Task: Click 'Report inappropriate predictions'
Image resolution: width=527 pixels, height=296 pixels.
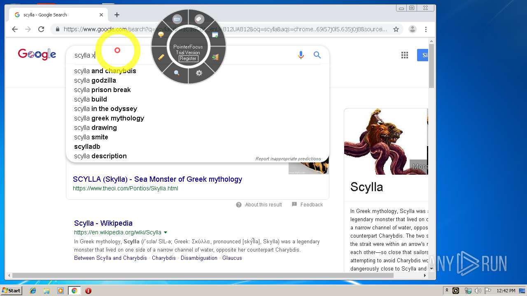Action: [288, 159]
